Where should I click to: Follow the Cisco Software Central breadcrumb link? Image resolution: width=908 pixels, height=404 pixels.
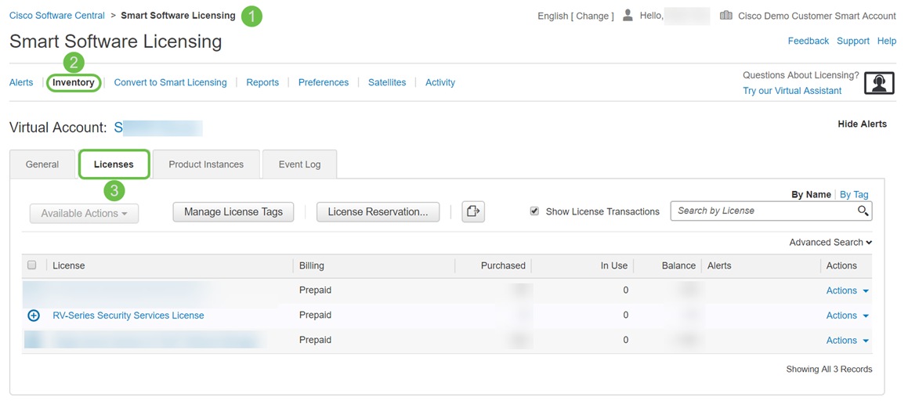(x=57, y=16)
